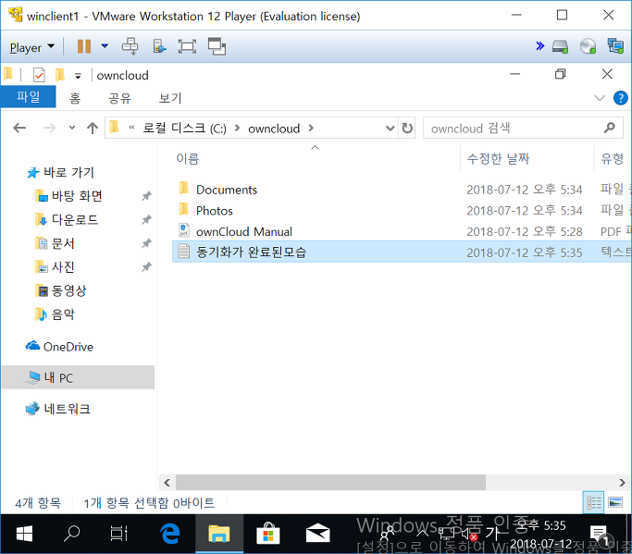This screenshot has width=632, height=554.
Task: Click the horizontal scrollbar left arrow
Action: click(x=167, y=482)
